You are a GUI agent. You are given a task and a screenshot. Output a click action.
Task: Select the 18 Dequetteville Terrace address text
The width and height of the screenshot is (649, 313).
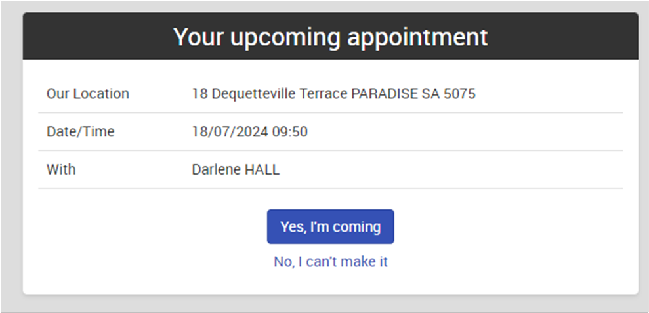click(x=333, y=94)
